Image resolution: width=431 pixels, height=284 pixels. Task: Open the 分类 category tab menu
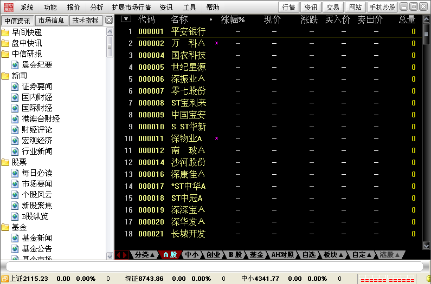pos(145,254)
